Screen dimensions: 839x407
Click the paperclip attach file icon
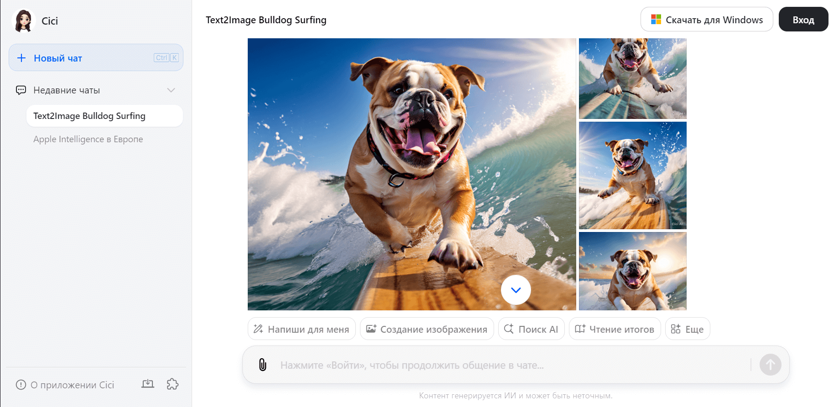[x=263, y=365]
